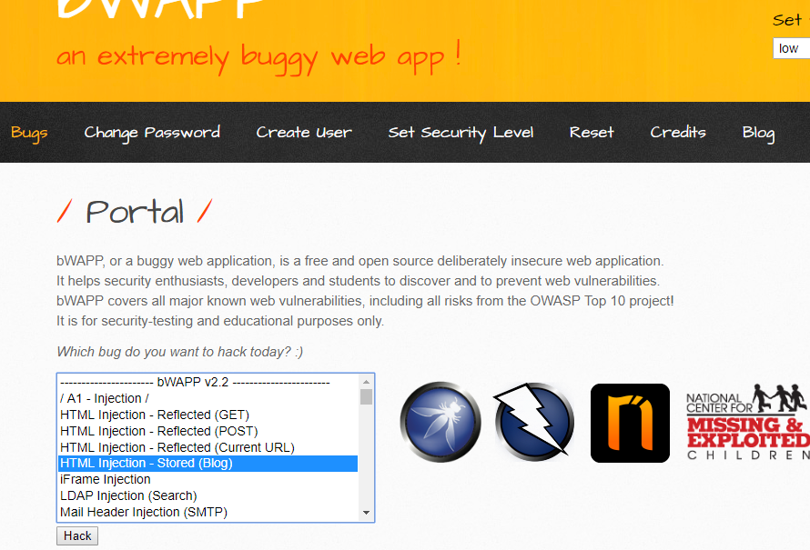Click Reset in the navigation bar
Image resolution: width=810 pixels, height=550 pixels.
coord(592,133)
